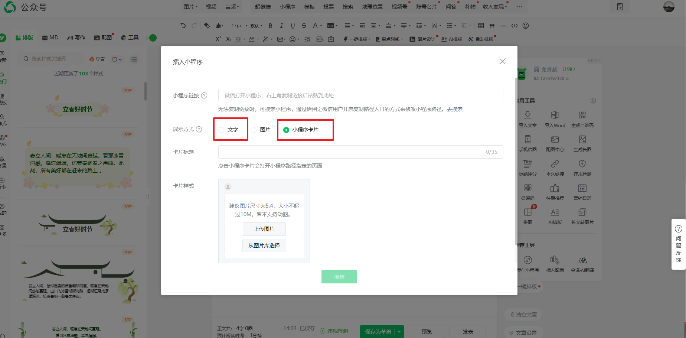Screen dimensions: 686x338
Task: Click the 导入Word tool icon
Action: coord(555,115)
